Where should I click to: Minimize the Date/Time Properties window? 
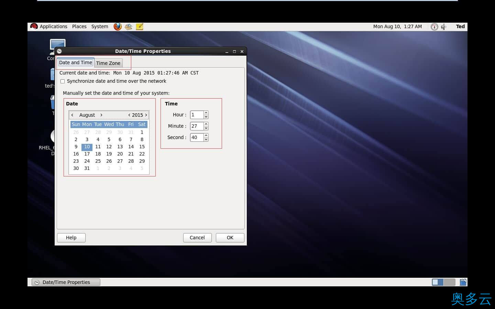(x=227, y=51)
